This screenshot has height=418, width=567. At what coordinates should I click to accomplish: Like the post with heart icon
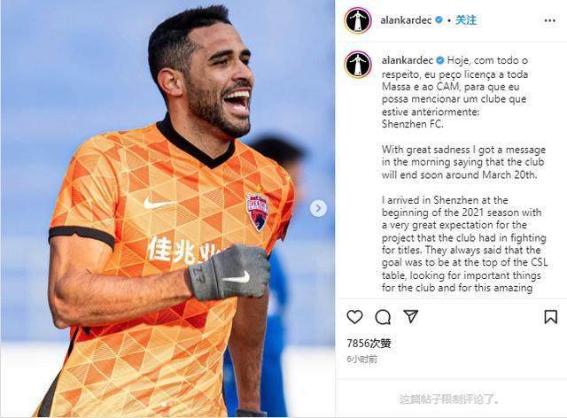pos(354,317)
